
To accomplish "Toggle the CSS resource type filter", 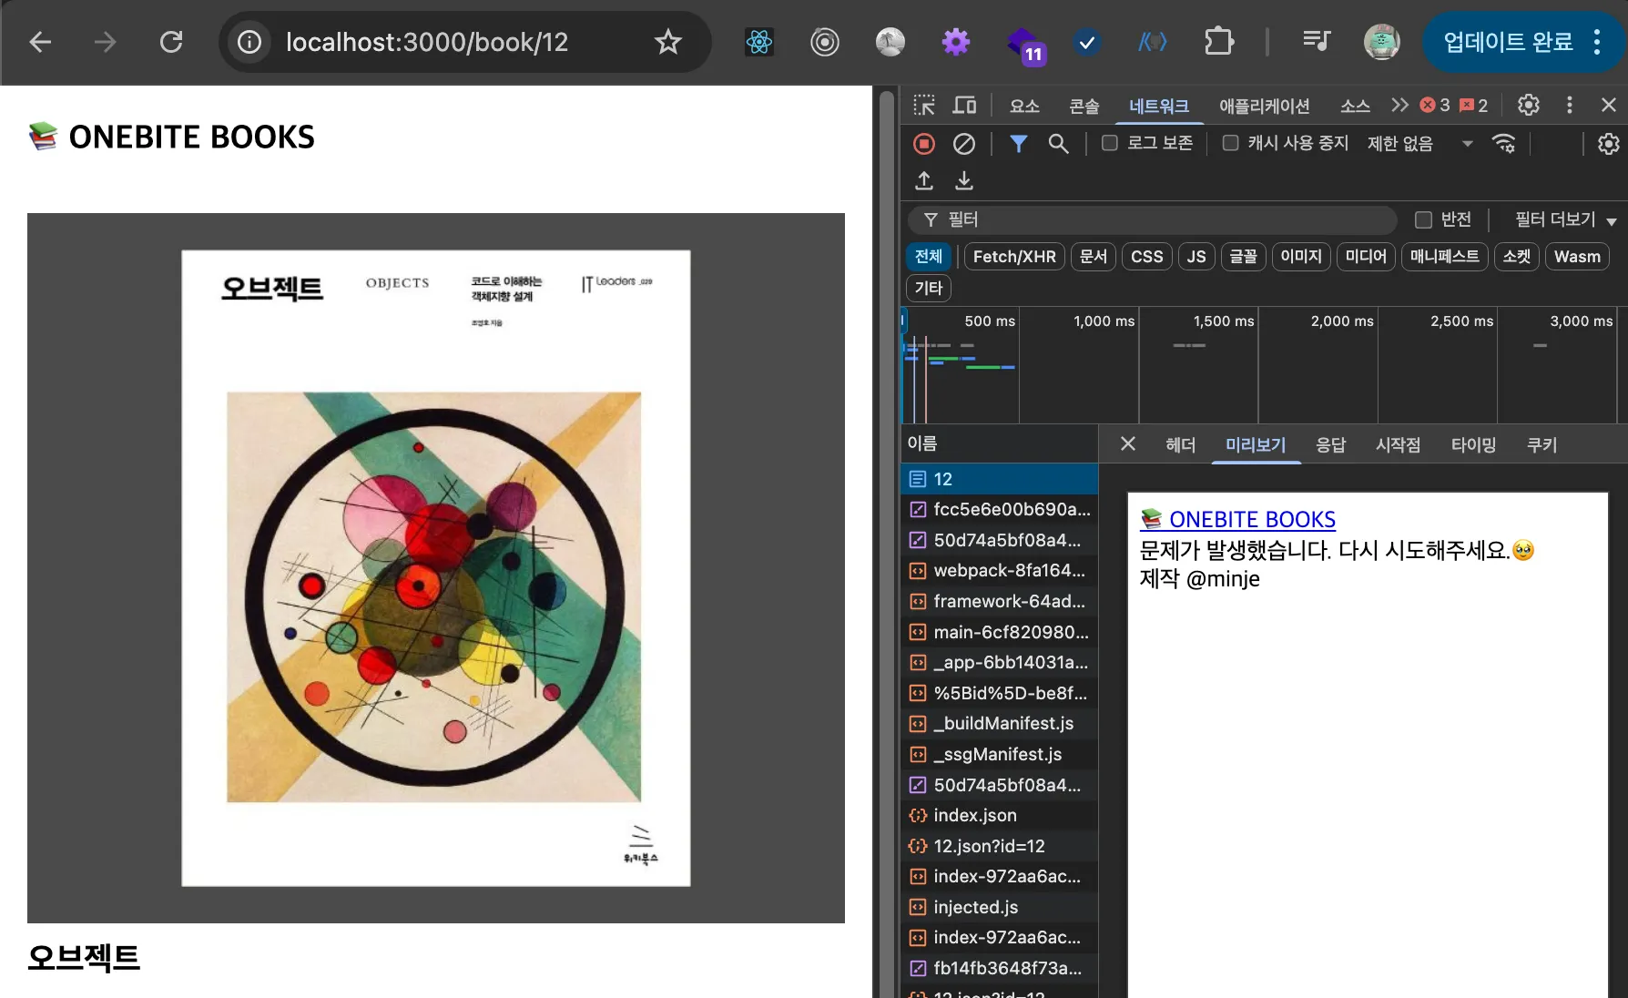I will click(x=1147, y=257).
